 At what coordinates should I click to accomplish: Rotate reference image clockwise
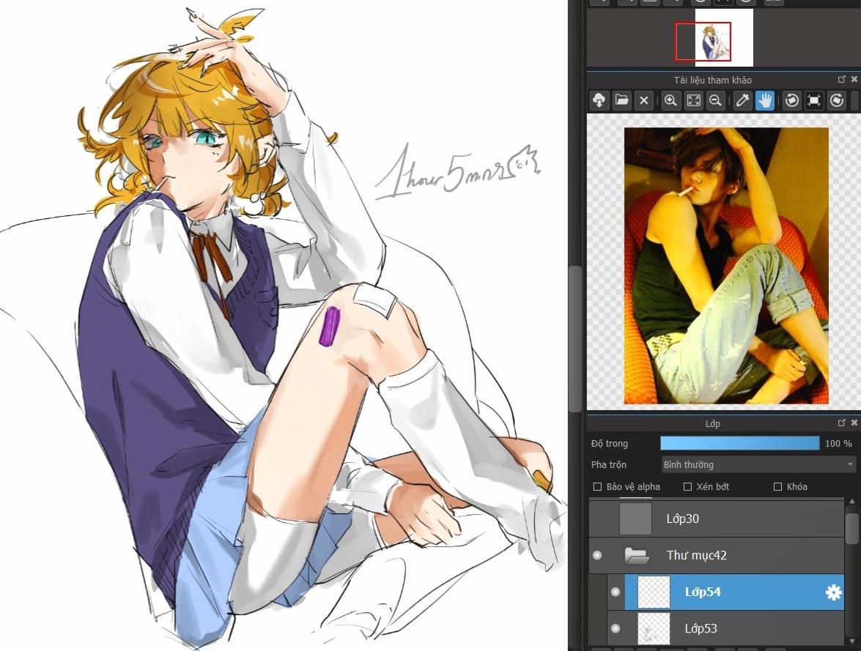point(836,100)
